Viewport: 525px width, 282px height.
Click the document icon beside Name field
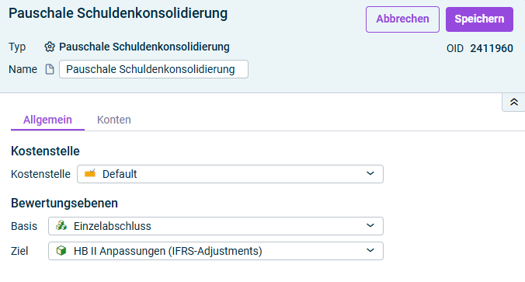coord(50,69)
